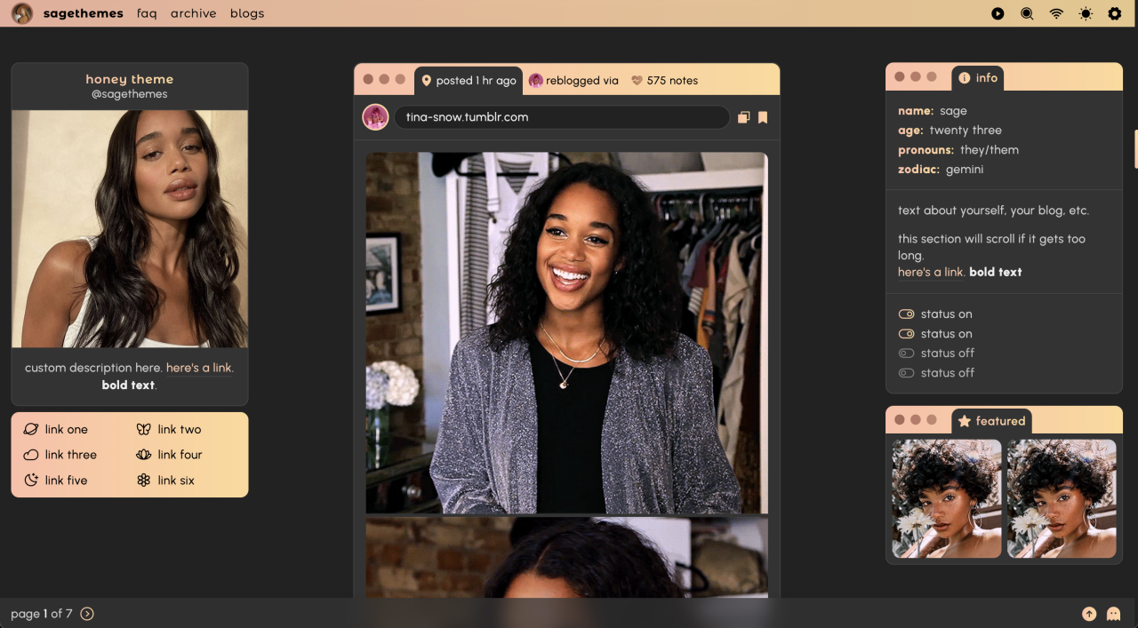Select the 'info' tab

click(x=978, y=78)
